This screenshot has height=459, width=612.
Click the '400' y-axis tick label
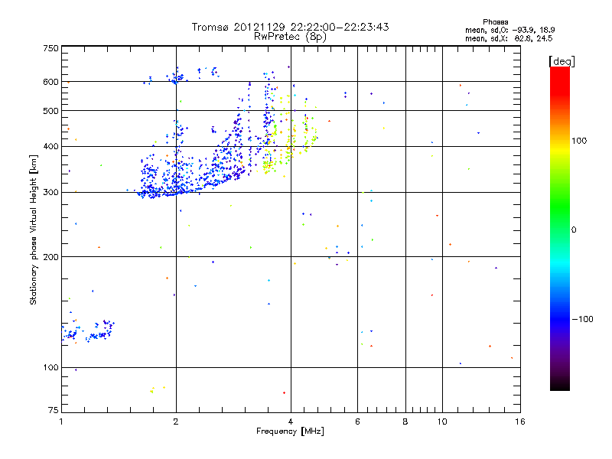tap(51, 147)
